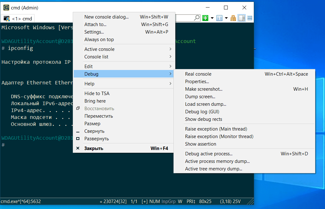Click the [+] status bar indicator
Image resolution: width=325 pixels, height=209 pixels.
click(145, 201)
